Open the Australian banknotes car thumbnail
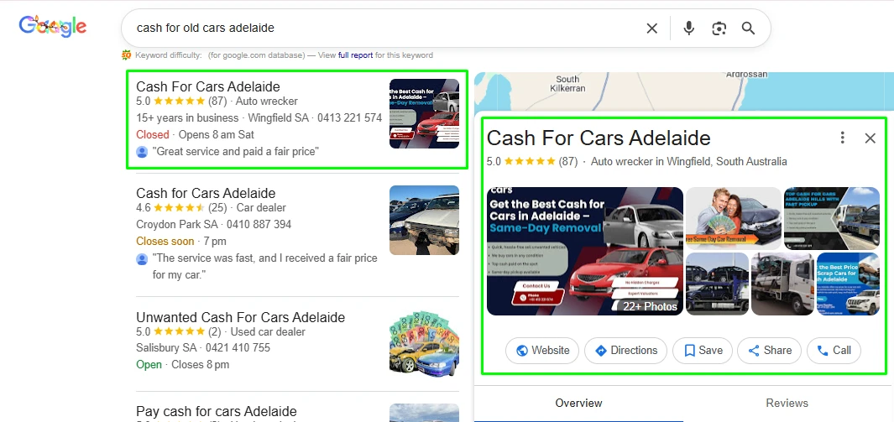Image resolution: width=894 pixels, height=422 pixels. click(424, 342)
